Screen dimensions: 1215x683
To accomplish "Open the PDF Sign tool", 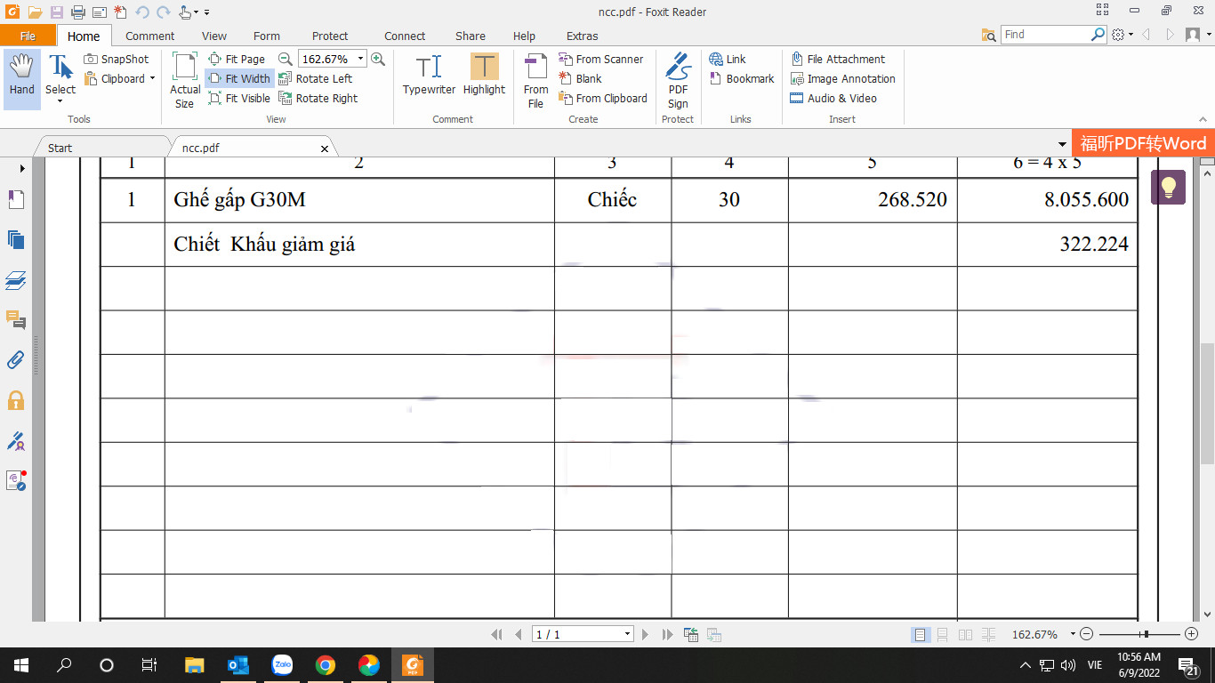I will click(x=678, y=79).
